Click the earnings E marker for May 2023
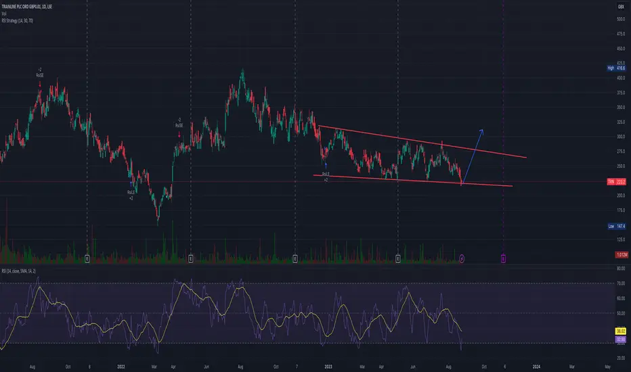The height and width of the screenshot is (372, 631). (x=398, y=259)
